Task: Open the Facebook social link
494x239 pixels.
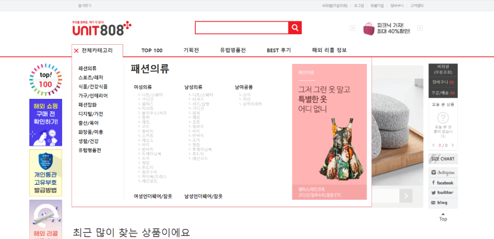Action: point(443,183)
